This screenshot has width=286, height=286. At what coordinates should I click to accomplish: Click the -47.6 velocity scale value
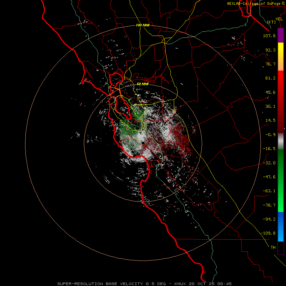pos(269,177)
